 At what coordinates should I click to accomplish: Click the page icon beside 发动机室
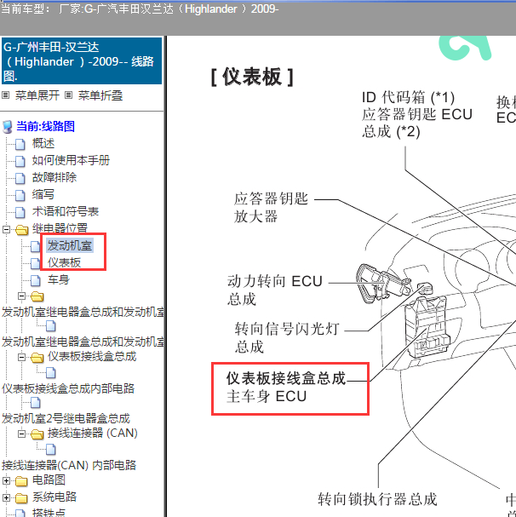36,246
